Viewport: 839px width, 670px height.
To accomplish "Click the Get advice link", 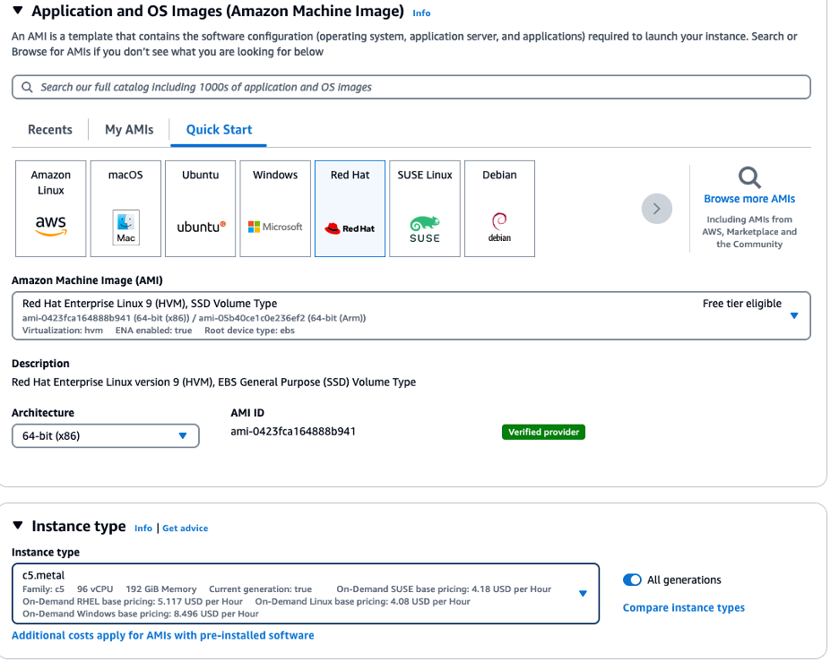I will click(185, 528).
